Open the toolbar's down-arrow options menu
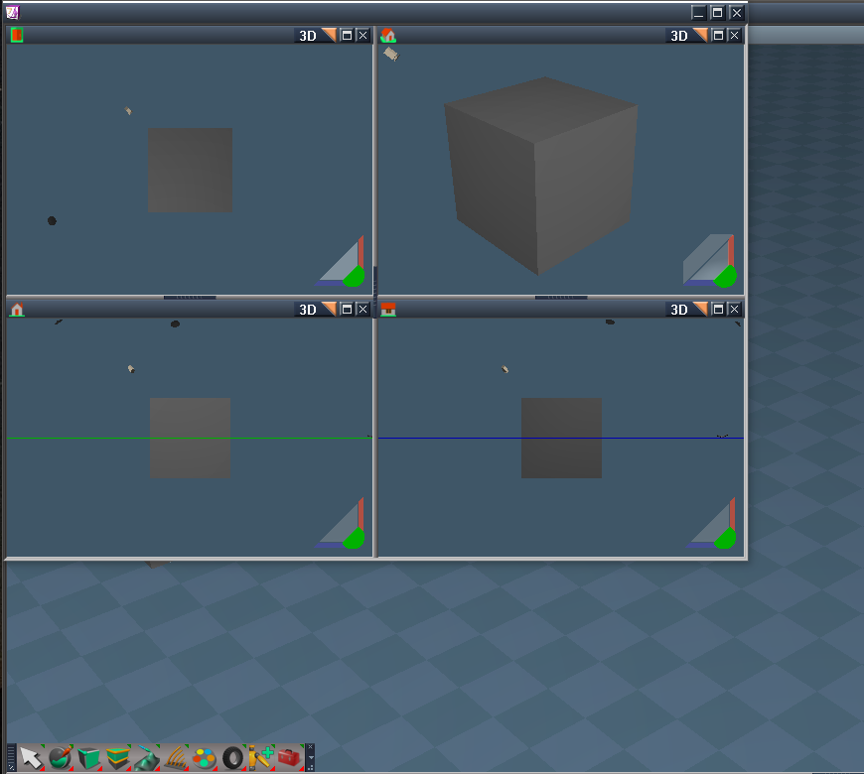The image size is (864, 774). [311, 758]
